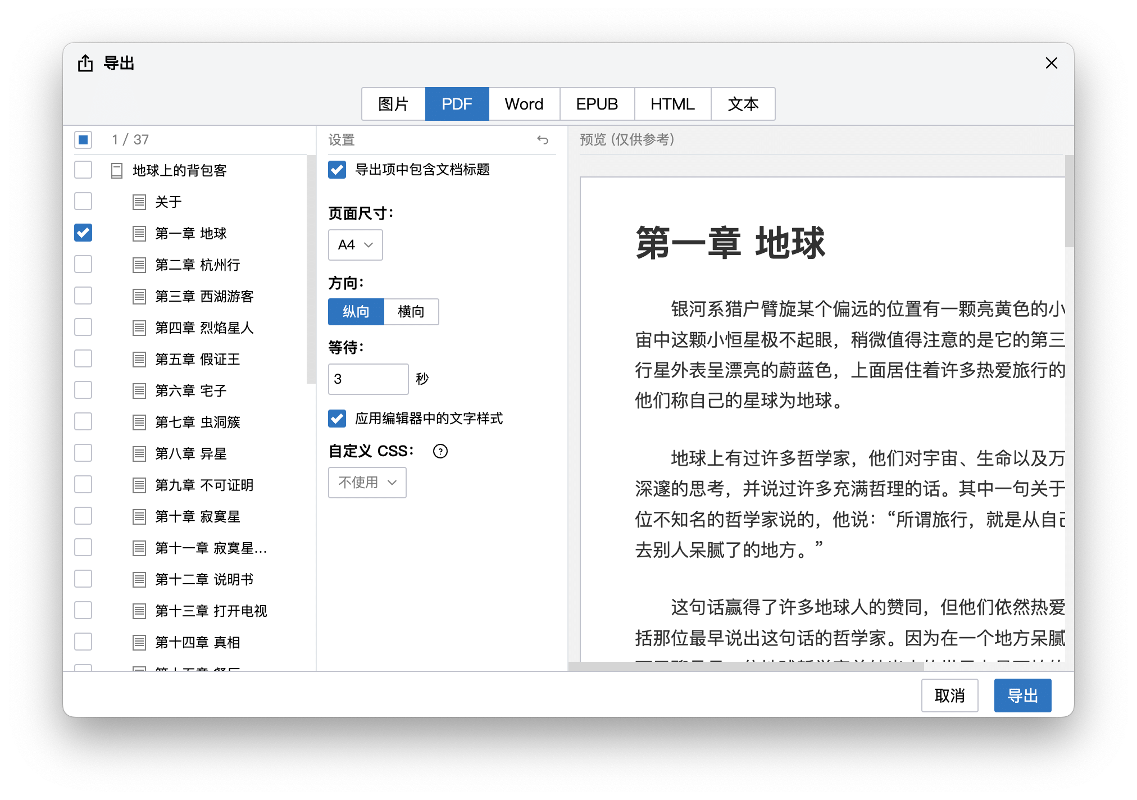Click the document icon beside 第十三章 打开电视
Screen dimensions: 1137x800
(x=139, y=611)
